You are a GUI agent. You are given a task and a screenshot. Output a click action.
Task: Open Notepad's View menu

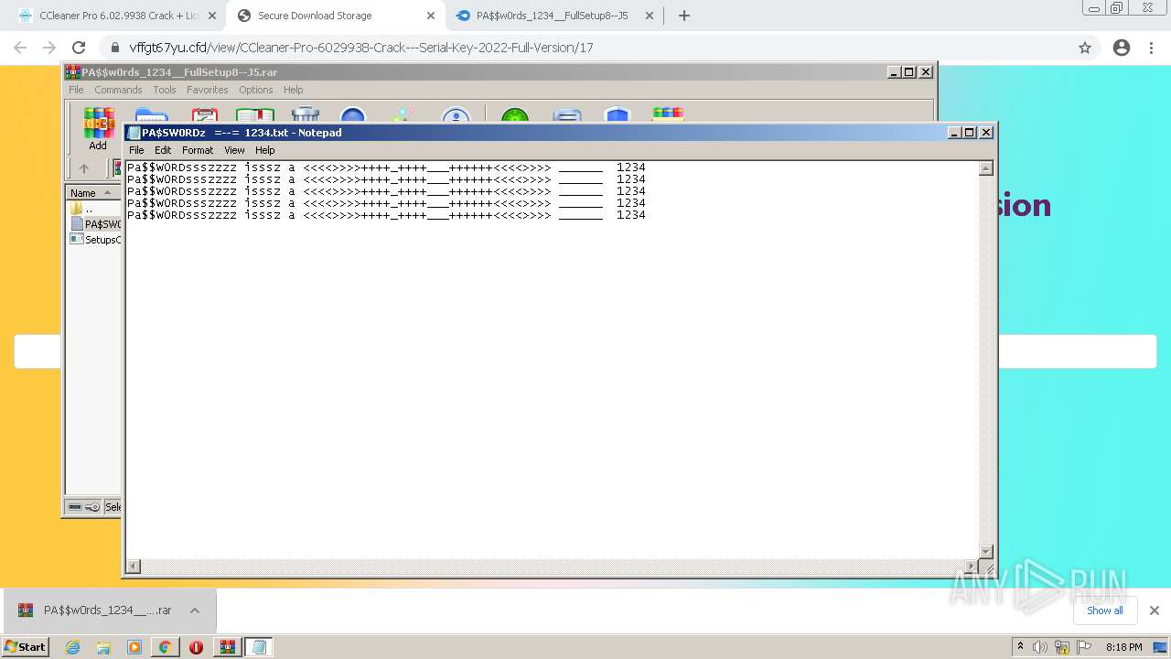coord(234,150)
